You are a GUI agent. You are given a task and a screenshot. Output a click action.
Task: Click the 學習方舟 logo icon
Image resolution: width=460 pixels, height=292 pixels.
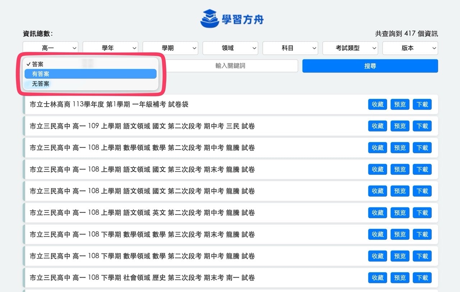point(210,18)
